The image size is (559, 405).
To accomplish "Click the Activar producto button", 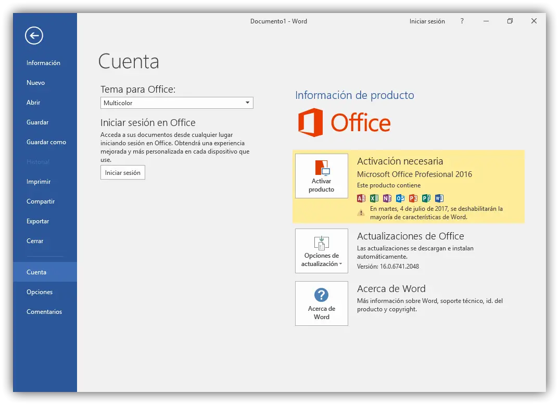I will pos(322,176).
